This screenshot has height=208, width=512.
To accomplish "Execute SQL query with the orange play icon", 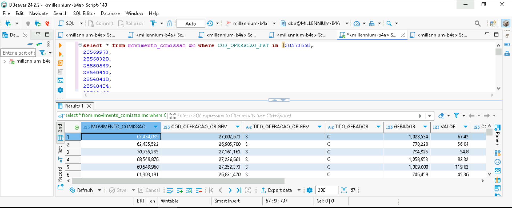I will pyautogui.click(x=60, y=45).
